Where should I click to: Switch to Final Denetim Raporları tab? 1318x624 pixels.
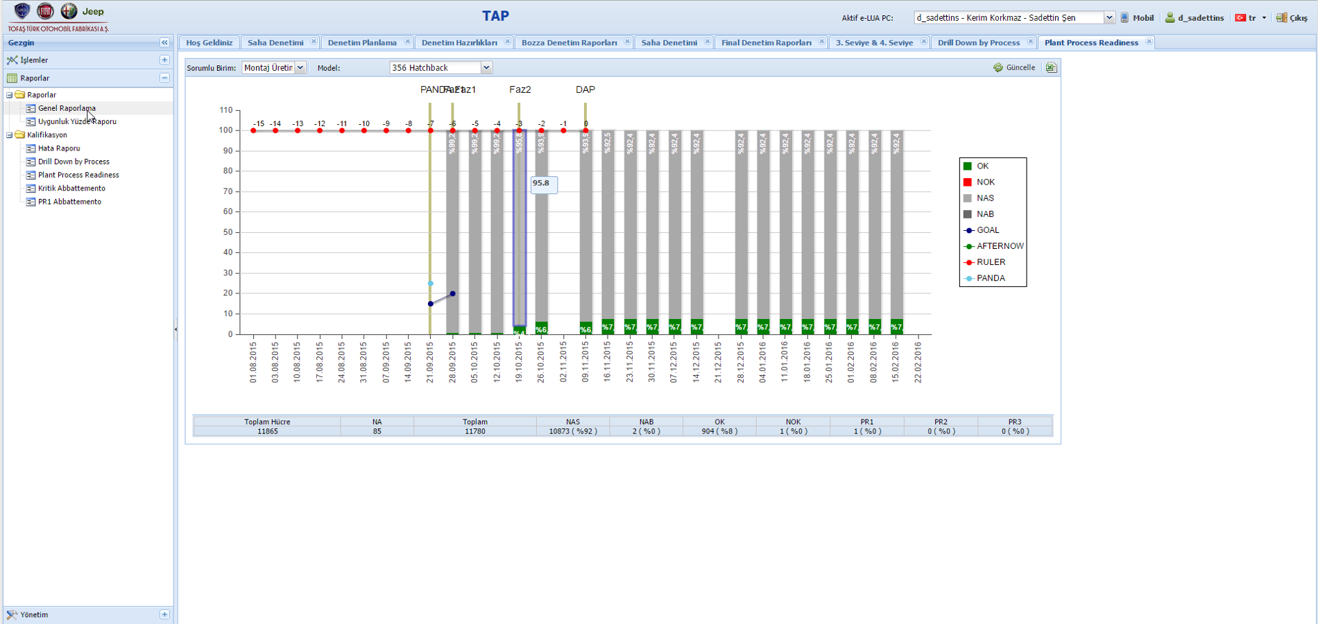[x=766, y=43]
